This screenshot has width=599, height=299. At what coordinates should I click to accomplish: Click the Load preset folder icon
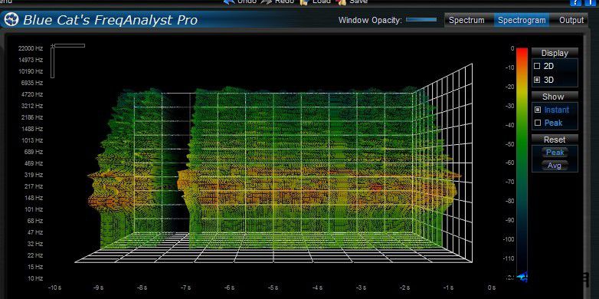303,2
